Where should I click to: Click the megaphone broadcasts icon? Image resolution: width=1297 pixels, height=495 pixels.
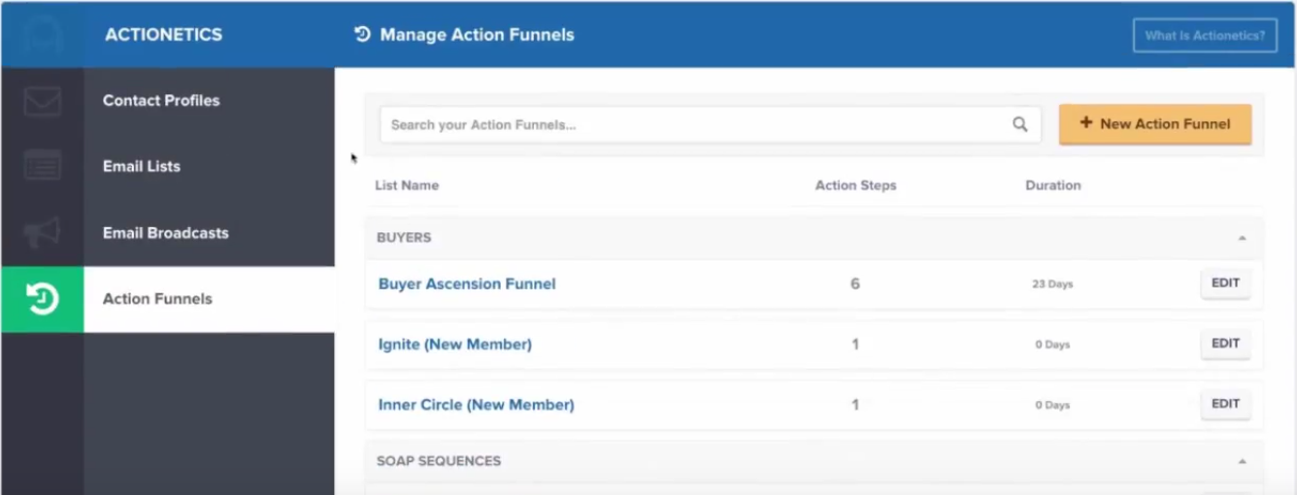point(42,233)
